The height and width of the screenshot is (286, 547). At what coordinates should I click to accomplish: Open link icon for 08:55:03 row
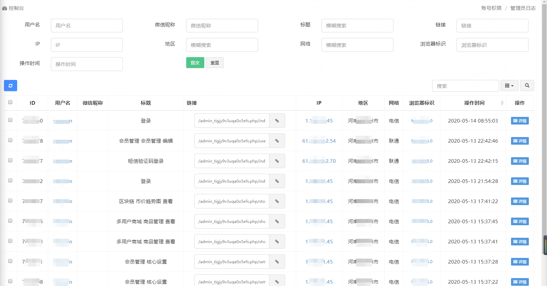click(277, 121)
